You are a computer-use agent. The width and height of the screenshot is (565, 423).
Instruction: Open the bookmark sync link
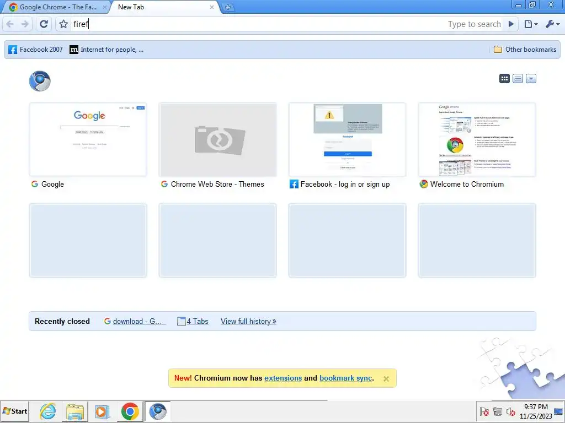tap(345, 378)
